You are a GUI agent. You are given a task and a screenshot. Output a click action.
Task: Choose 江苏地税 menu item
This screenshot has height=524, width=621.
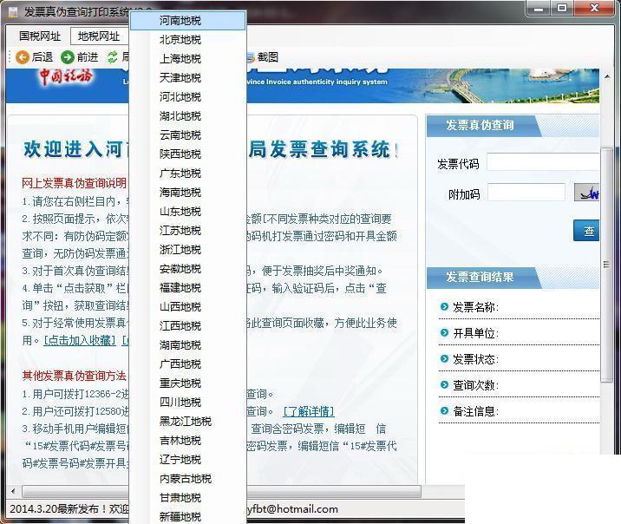[187, 231]
